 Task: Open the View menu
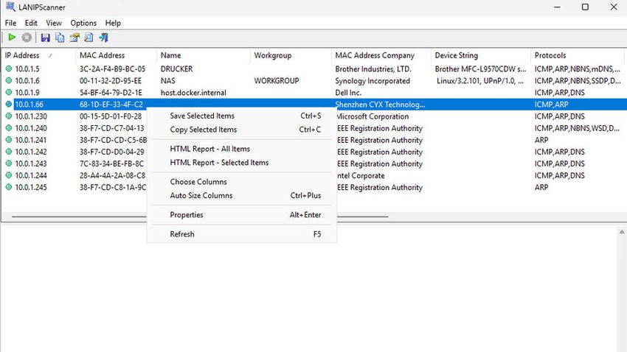coord(54,23)
